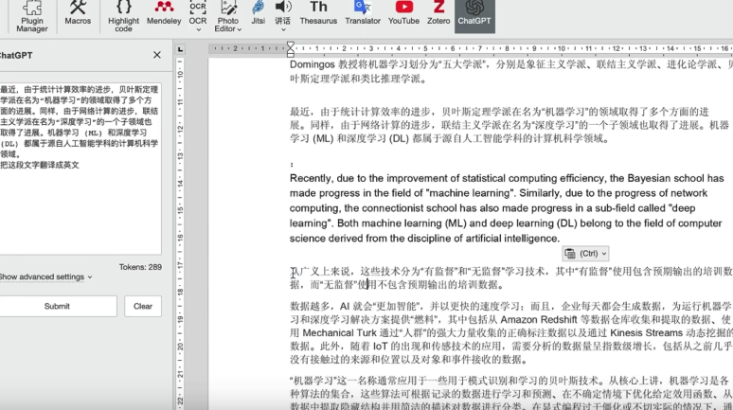Open the Plugin Manager
Image resolution: width=733 pixels, height=410 pixels.
coord(31,14)
